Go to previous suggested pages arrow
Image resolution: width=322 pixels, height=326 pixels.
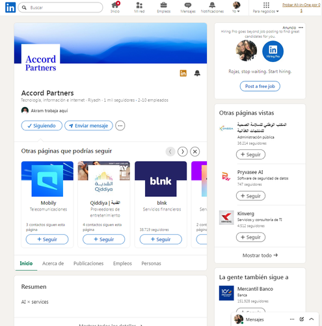[x=170, y=151]
